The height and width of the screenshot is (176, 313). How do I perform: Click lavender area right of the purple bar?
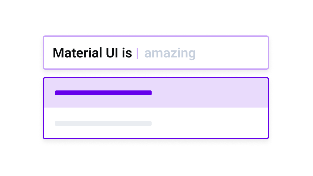pos(211,93)
